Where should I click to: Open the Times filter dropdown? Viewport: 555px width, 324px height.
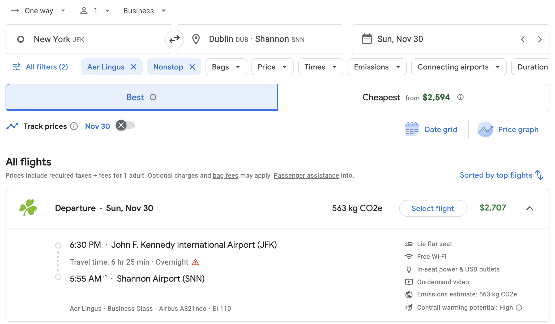(x=321, y=67)
